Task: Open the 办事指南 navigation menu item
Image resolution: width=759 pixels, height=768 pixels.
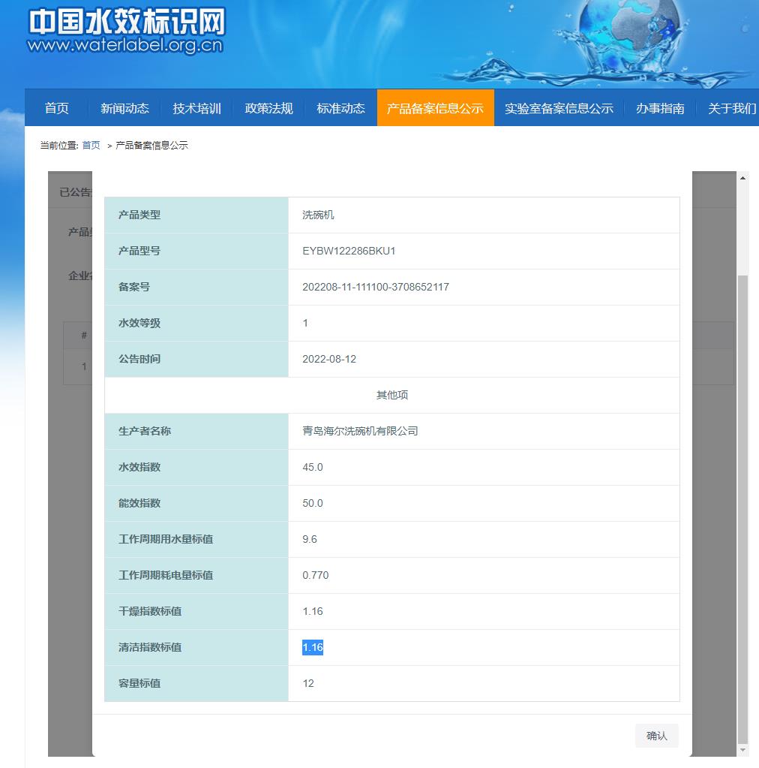Action: pyautogui.click(x=660, y=107)
